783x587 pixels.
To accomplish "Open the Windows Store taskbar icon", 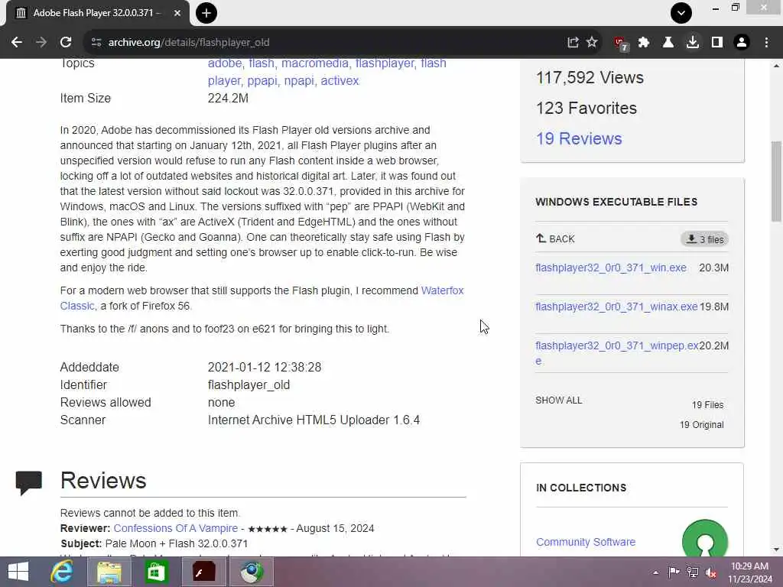I will click(156, 572).
